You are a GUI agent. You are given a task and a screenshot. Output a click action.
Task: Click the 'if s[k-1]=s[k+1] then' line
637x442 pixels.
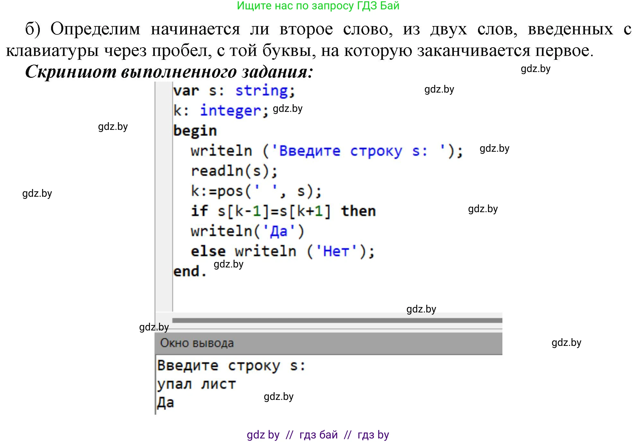click(x=283, y=211)
